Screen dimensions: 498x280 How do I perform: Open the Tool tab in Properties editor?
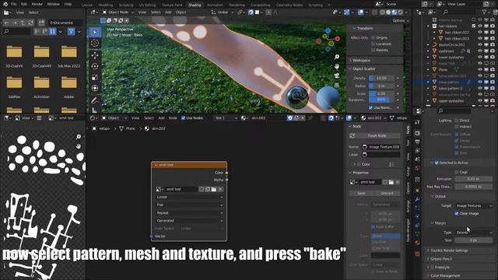tap(417, 122)
